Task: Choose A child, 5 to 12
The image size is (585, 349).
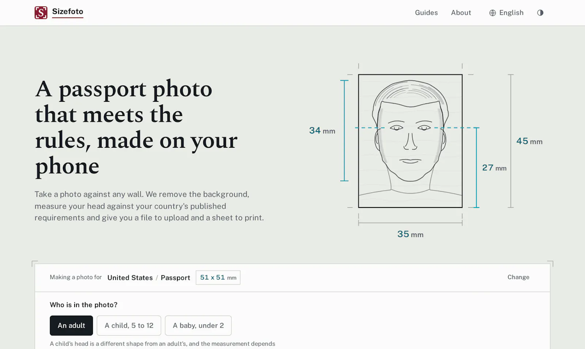Action: click(129, 326)
